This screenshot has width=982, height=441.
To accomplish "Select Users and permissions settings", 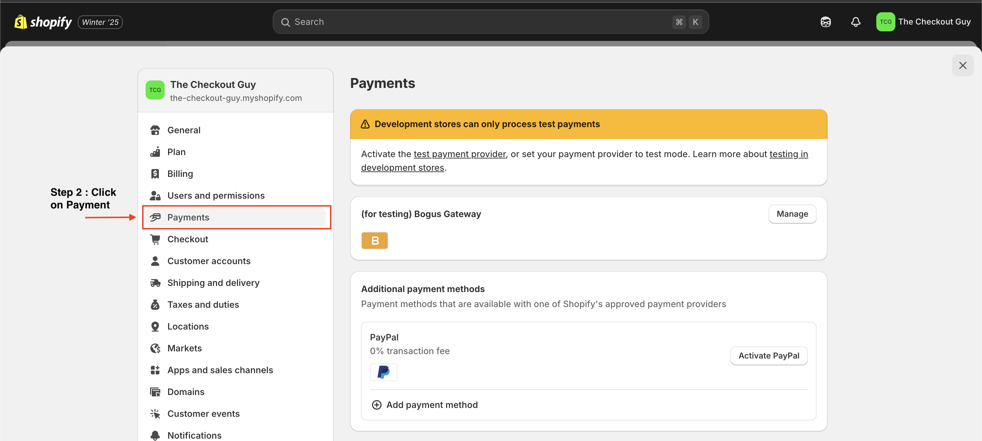I will point(216,196).
